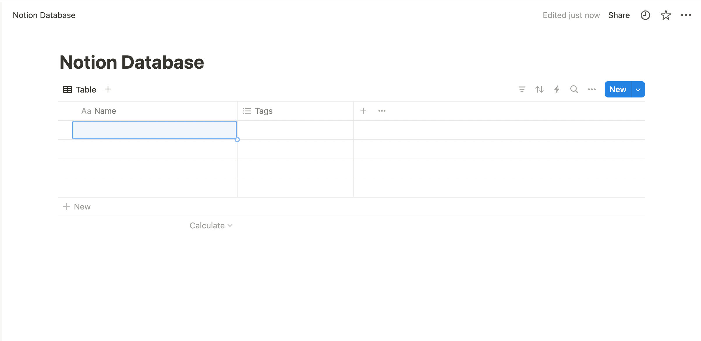
Task: Add a new view with plus icon
Action: pyautogui.click(x=108, y=89)
